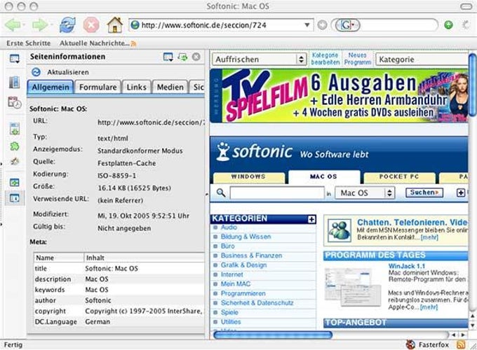Click the Erste Schritte bookmark
The height and width of the screenshot is (350, 477).
coord(28,43)
